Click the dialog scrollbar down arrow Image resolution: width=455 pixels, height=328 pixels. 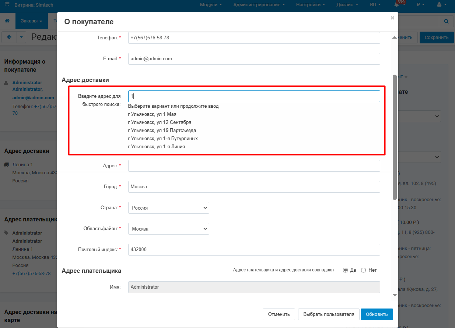[x=395, y=295]
